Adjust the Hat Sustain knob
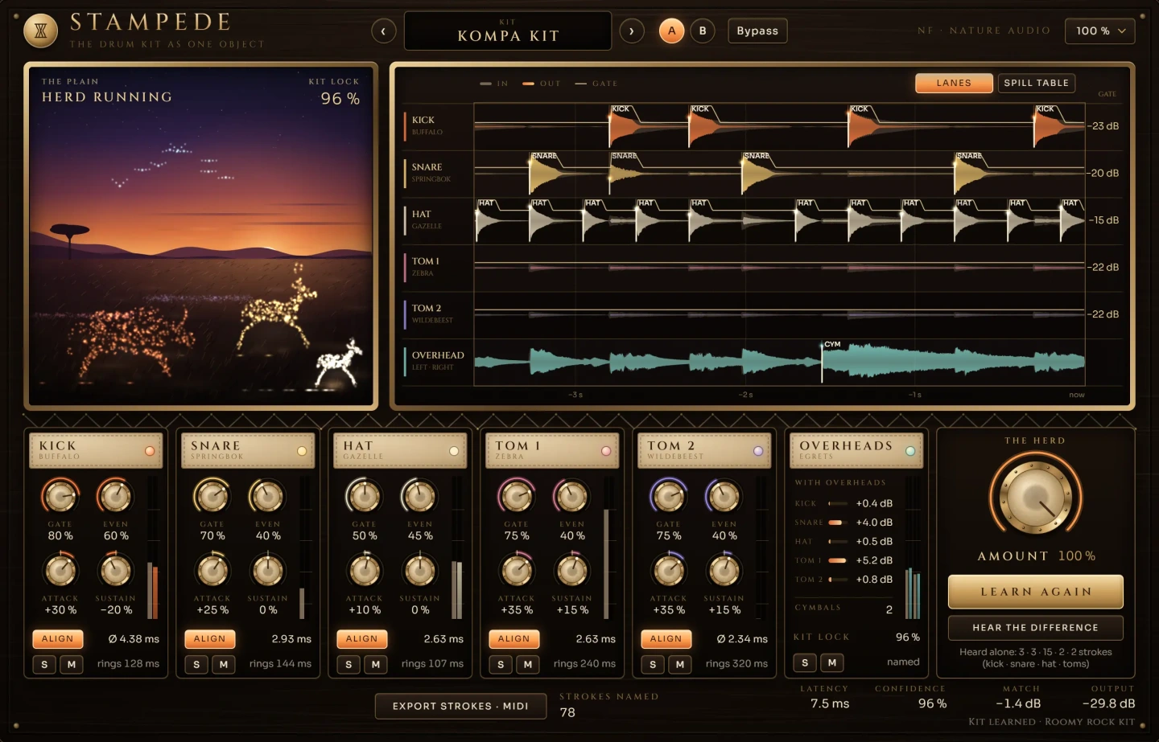 coord(419,571)
